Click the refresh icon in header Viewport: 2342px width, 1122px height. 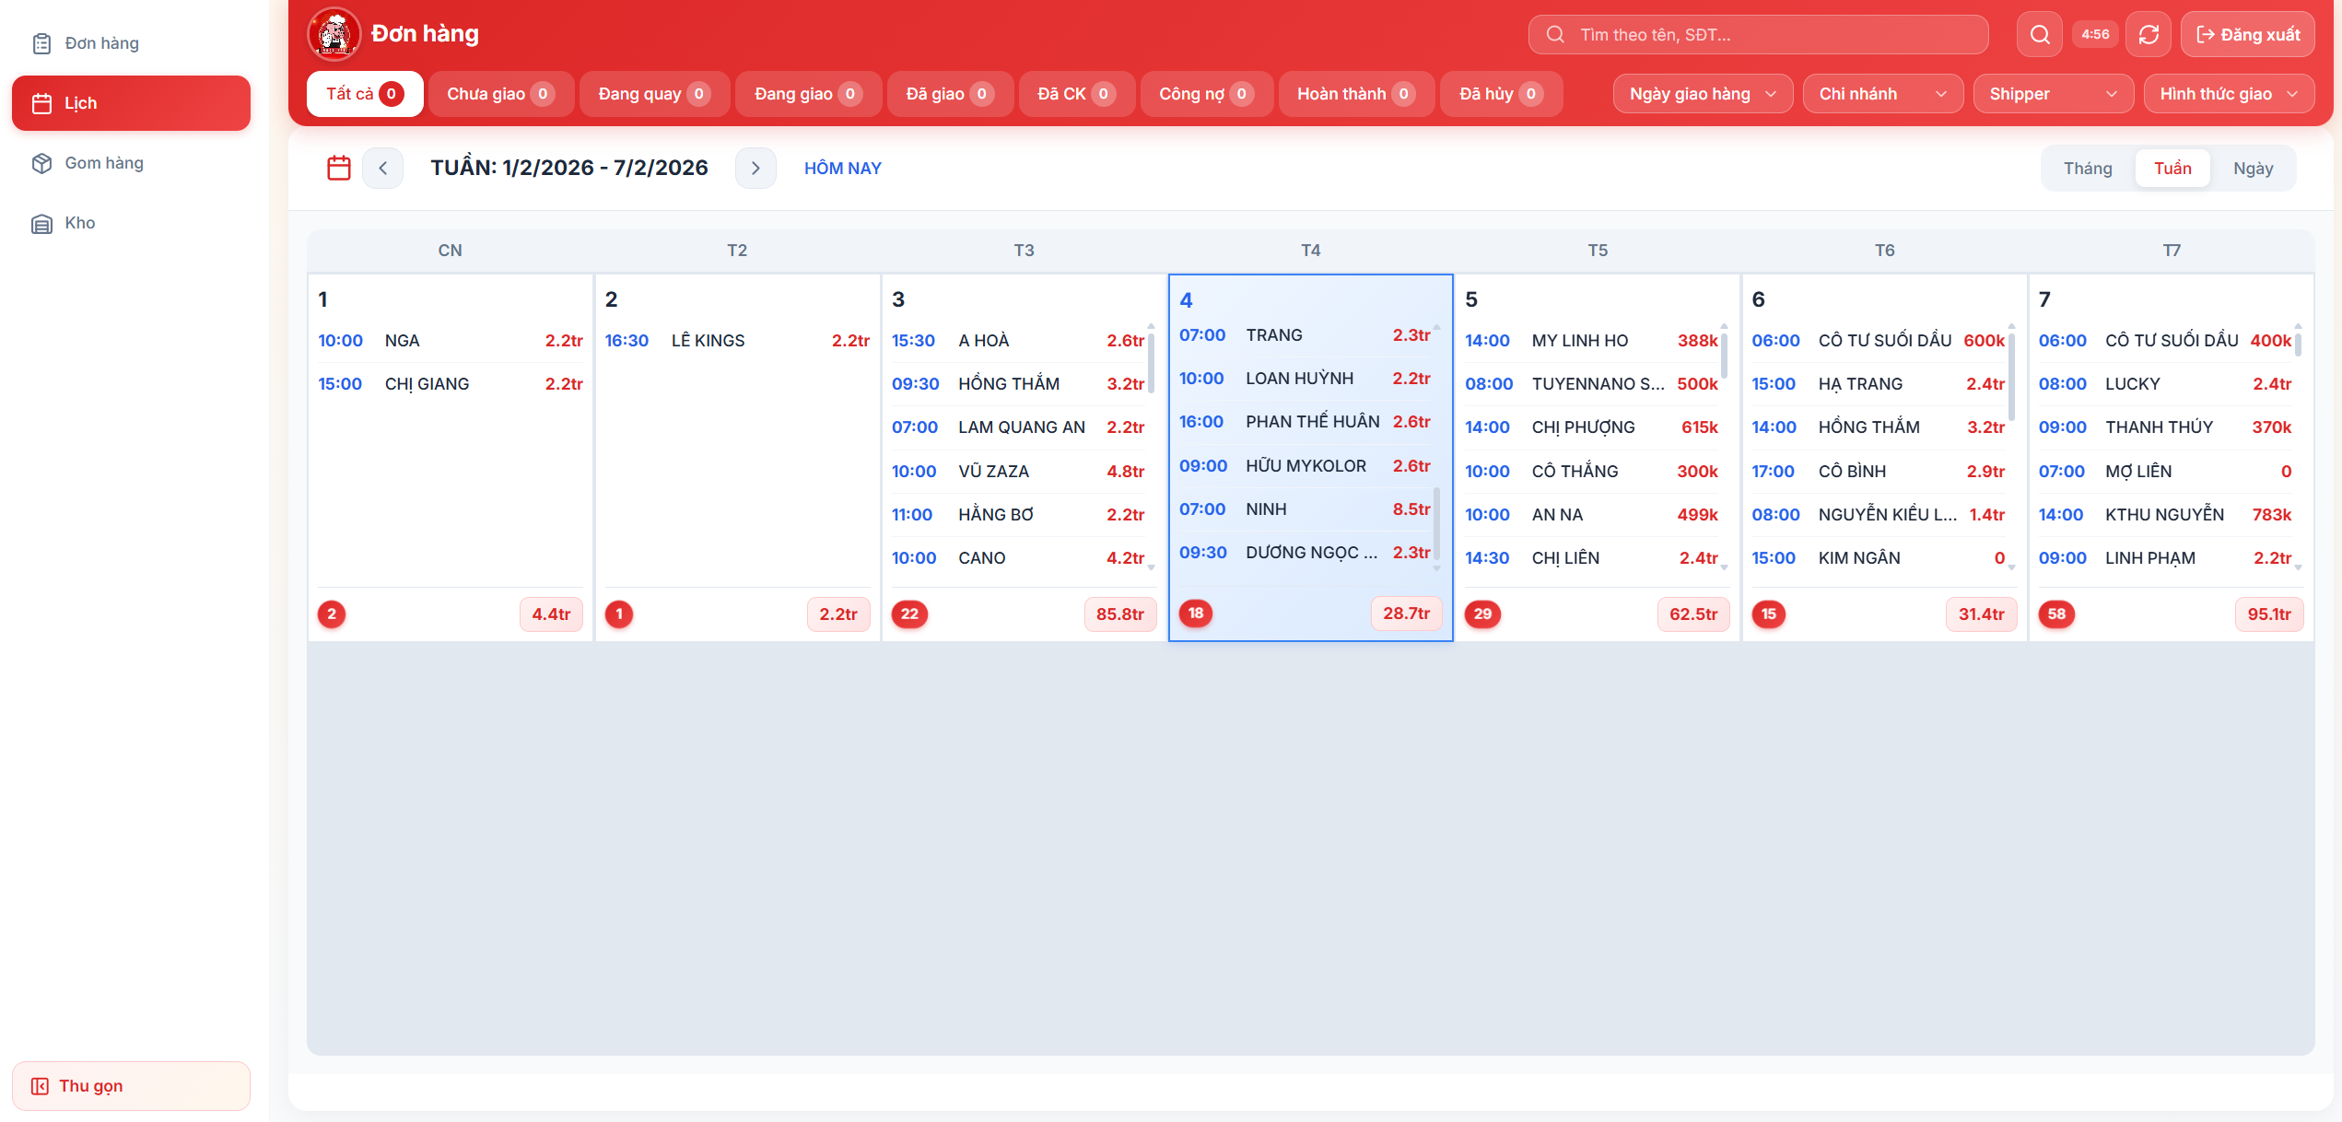click(x=2148, y=35)
